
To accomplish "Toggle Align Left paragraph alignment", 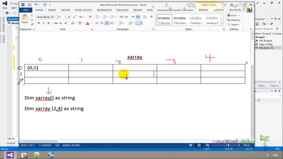I will click(x=97, y=23).
